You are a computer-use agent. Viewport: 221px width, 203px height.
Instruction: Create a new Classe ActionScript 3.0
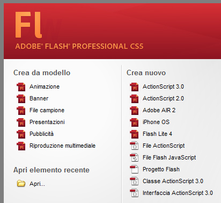pos(173,181)
